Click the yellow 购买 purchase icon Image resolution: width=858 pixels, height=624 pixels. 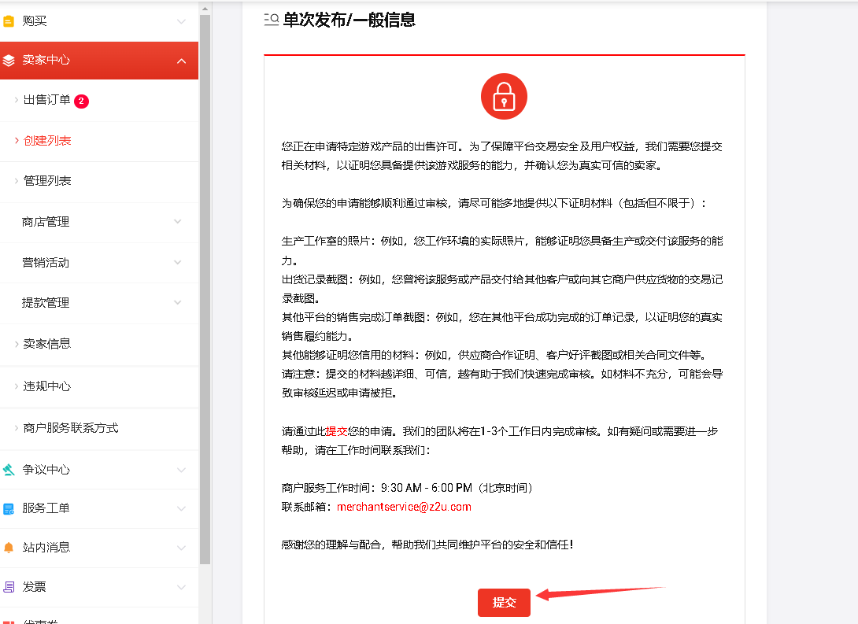point(9,21)
